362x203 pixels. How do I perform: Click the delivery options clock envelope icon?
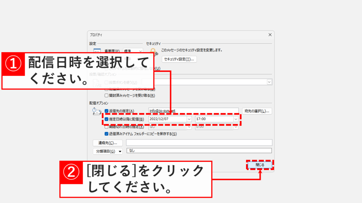pyautogui.click(x=96, y=111)
